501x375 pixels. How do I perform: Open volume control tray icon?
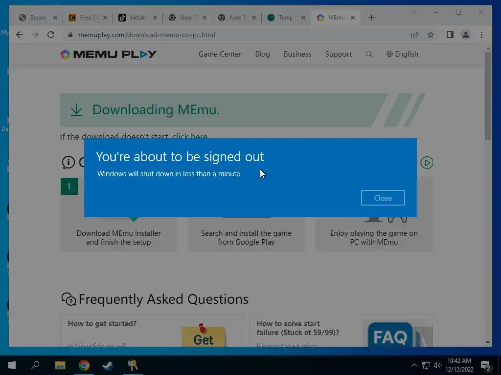click(437, 365)
